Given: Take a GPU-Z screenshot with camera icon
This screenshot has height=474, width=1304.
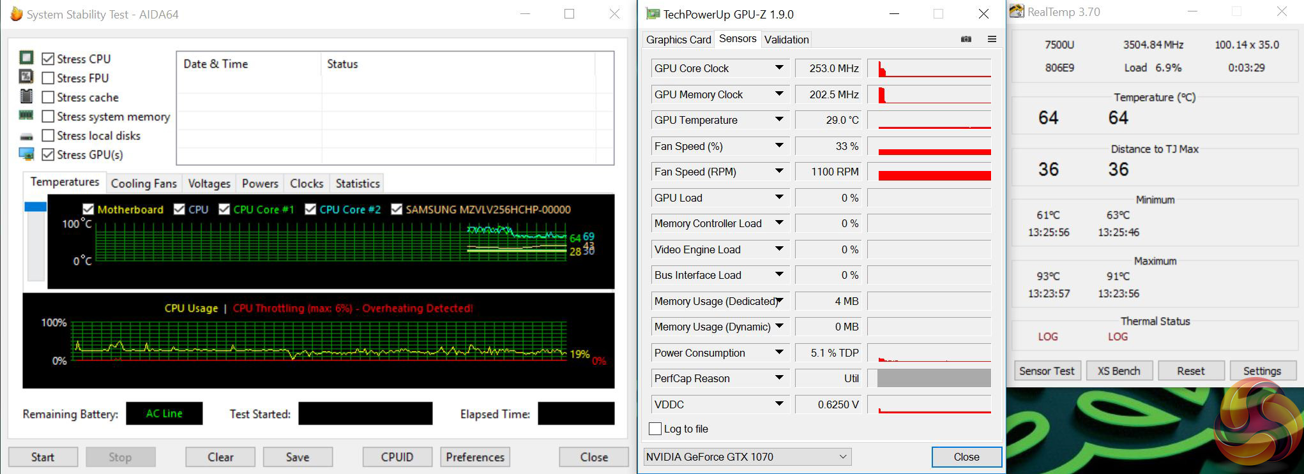Looking at the screenshot, I should coord(966,39).
